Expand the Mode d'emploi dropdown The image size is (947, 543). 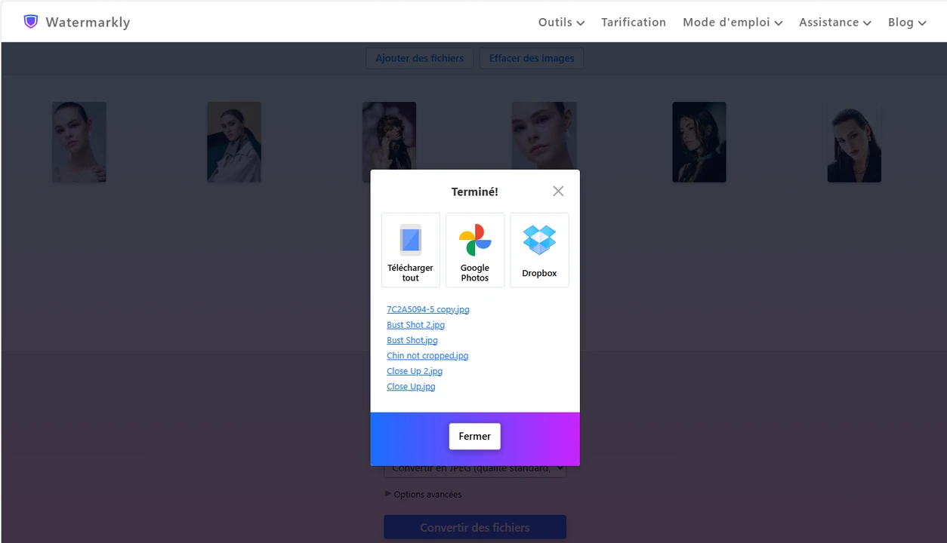pos(732,23)
